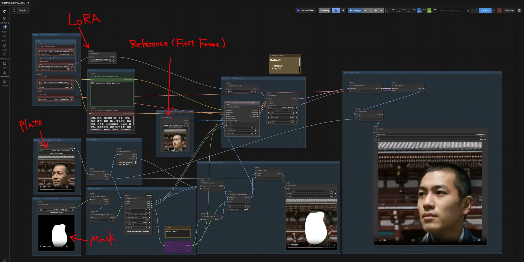Viewport: 524px width, 262px height.
Task: Open channel combo on Convert Image to Mask
Action: (103, 220)
